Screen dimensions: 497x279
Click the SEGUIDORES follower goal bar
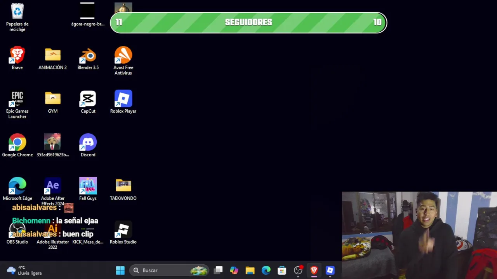coord(248,22)
